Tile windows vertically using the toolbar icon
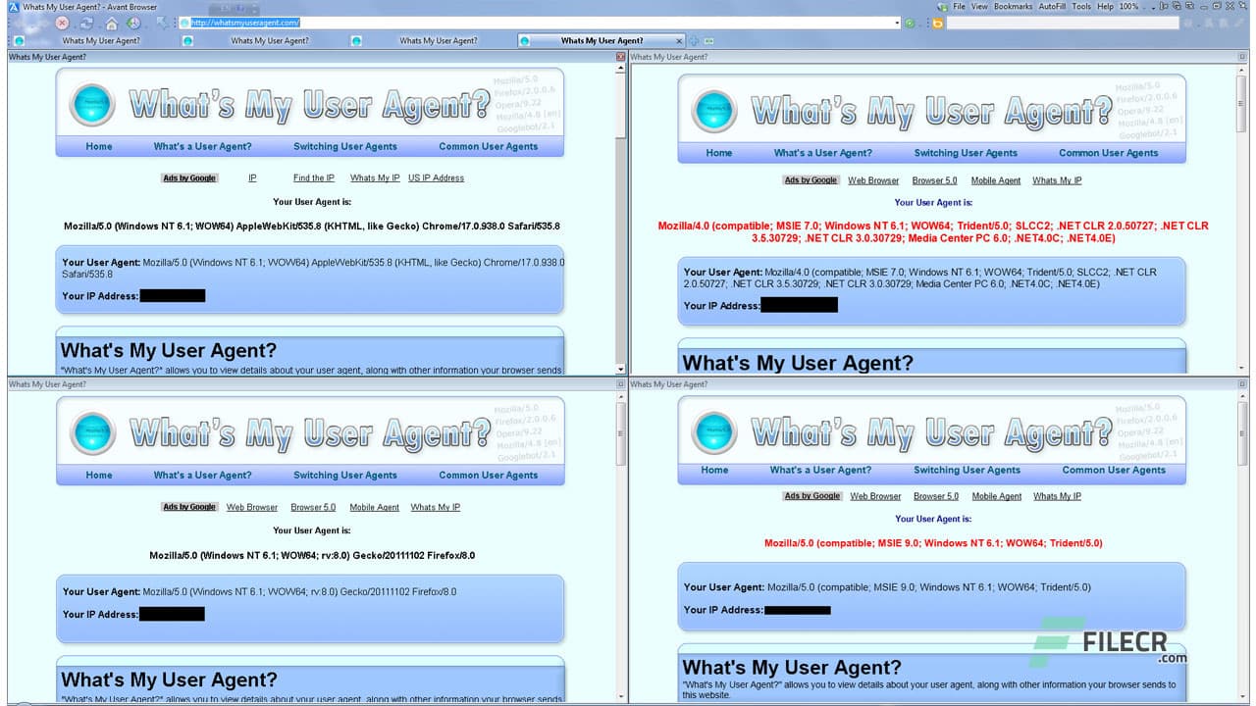This screenshot has width=1256, height=706. [1164, 6]
